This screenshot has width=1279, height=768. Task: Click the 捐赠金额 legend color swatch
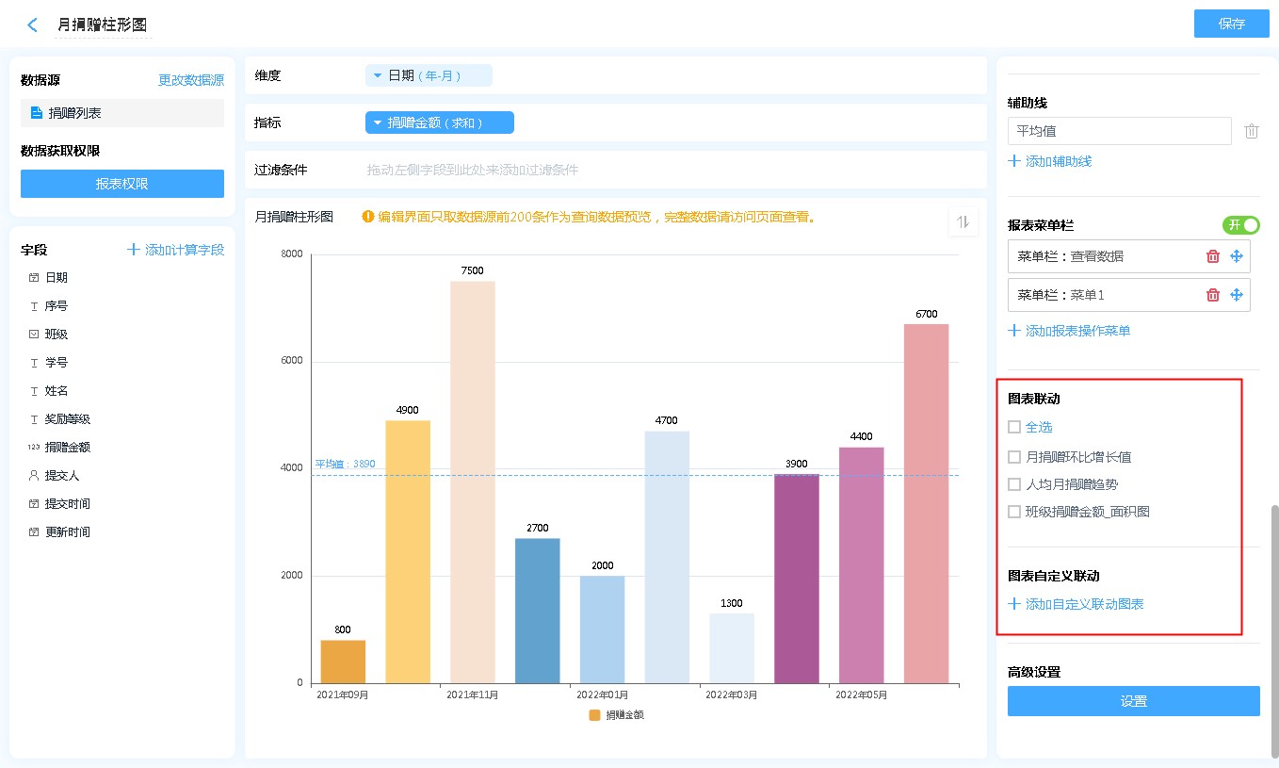[594, 715]
